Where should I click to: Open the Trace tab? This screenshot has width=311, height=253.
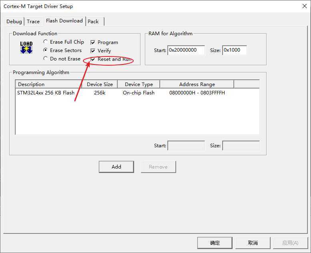pos(33,22)
